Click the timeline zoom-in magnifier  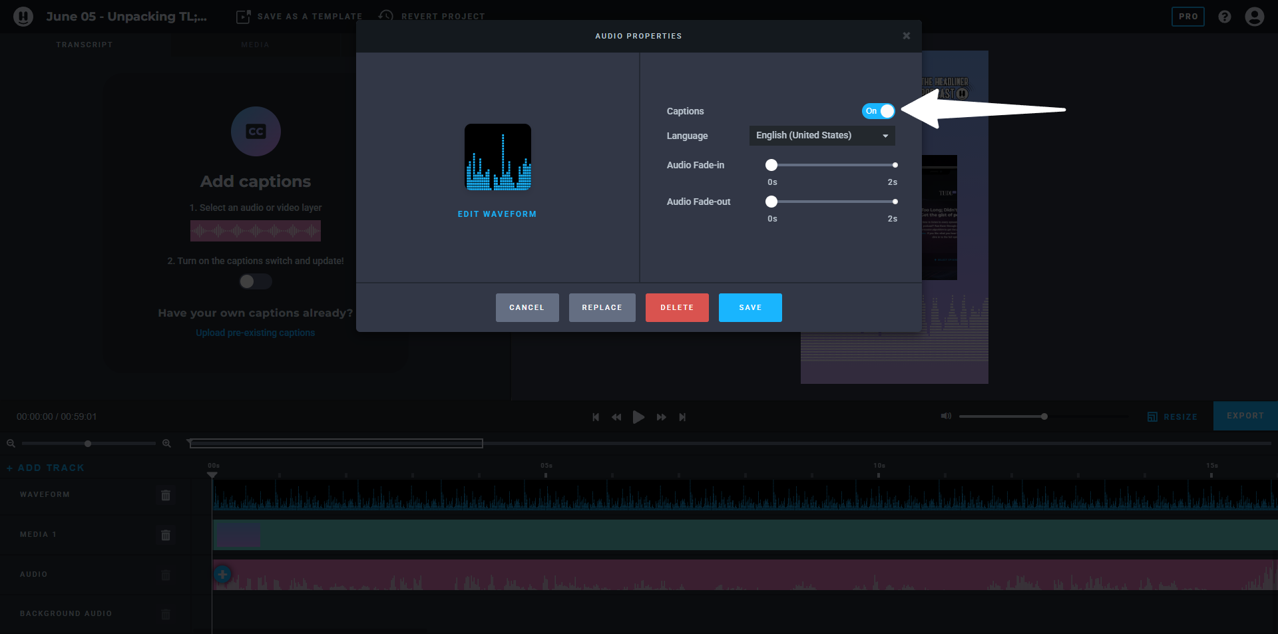(166, 444)
